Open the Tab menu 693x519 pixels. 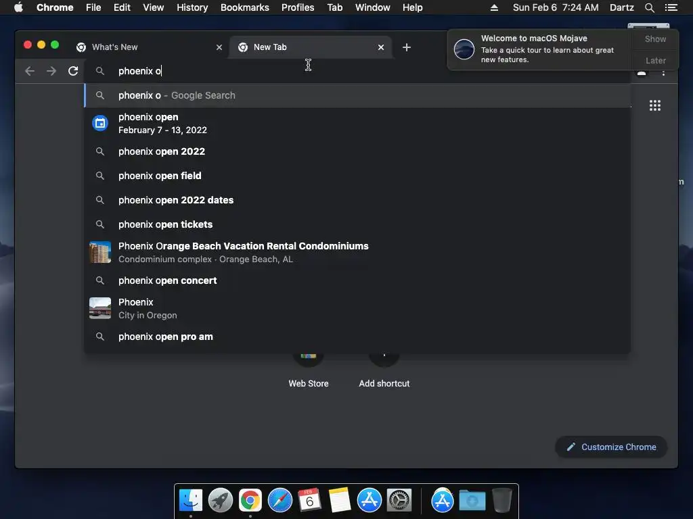click(x=334, y=7)
